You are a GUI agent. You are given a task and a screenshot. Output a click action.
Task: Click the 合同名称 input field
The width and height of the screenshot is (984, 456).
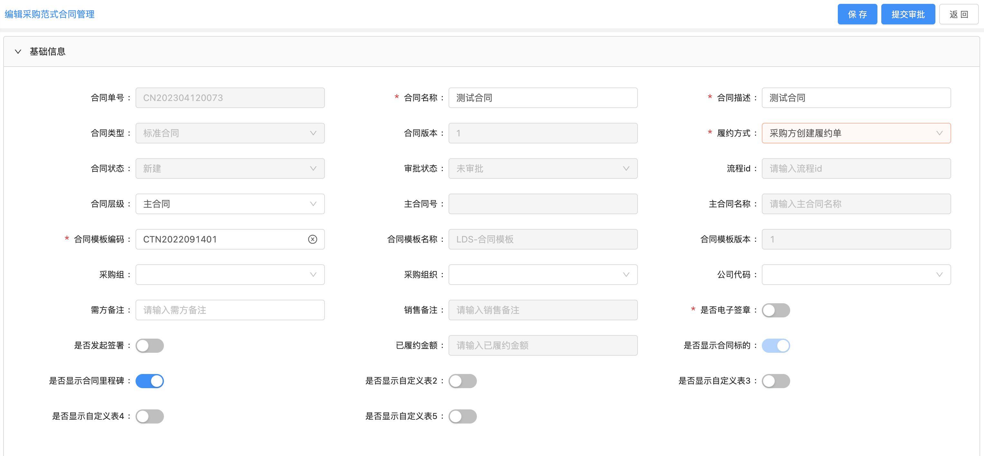click(543, 98)
